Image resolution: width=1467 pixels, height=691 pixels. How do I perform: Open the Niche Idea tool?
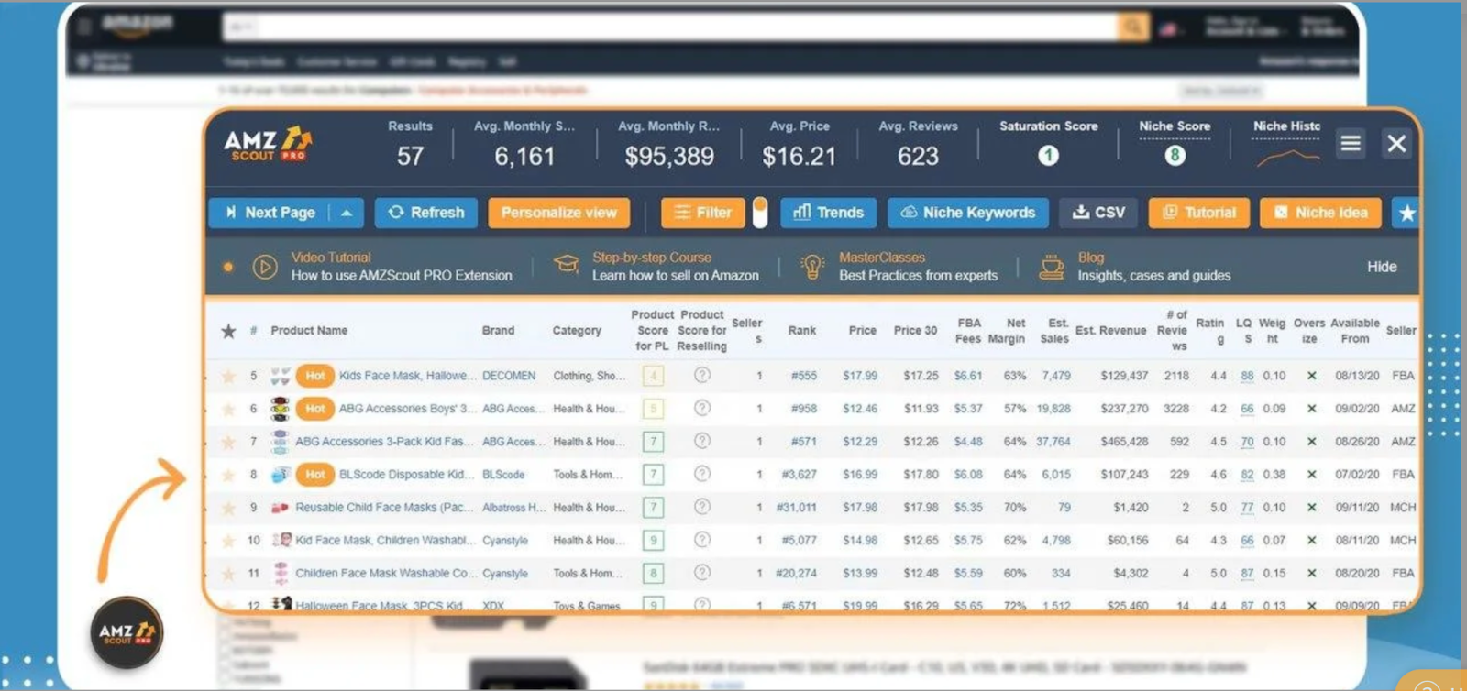pos(1320,213)
